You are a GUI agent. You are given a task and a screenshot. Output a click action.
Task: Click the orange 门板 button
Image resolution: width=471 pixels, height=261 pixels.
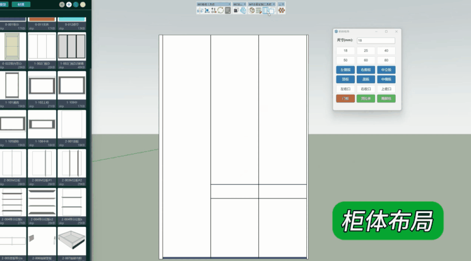345,98
